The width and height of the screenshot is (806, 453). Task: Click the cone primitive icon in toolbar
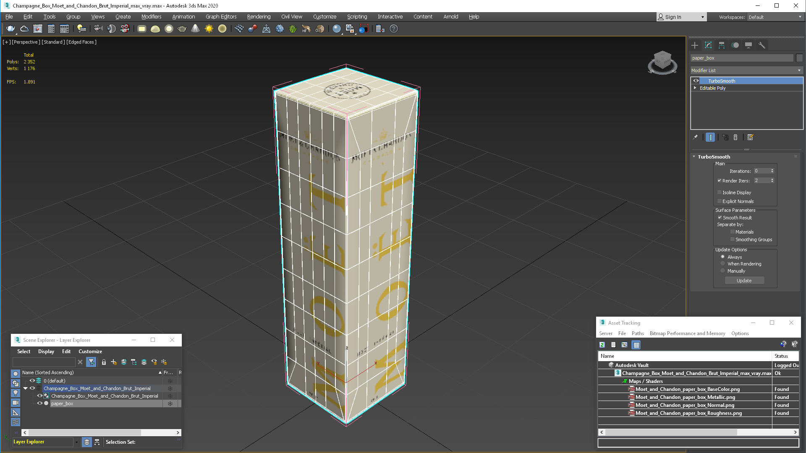point(195,29)
